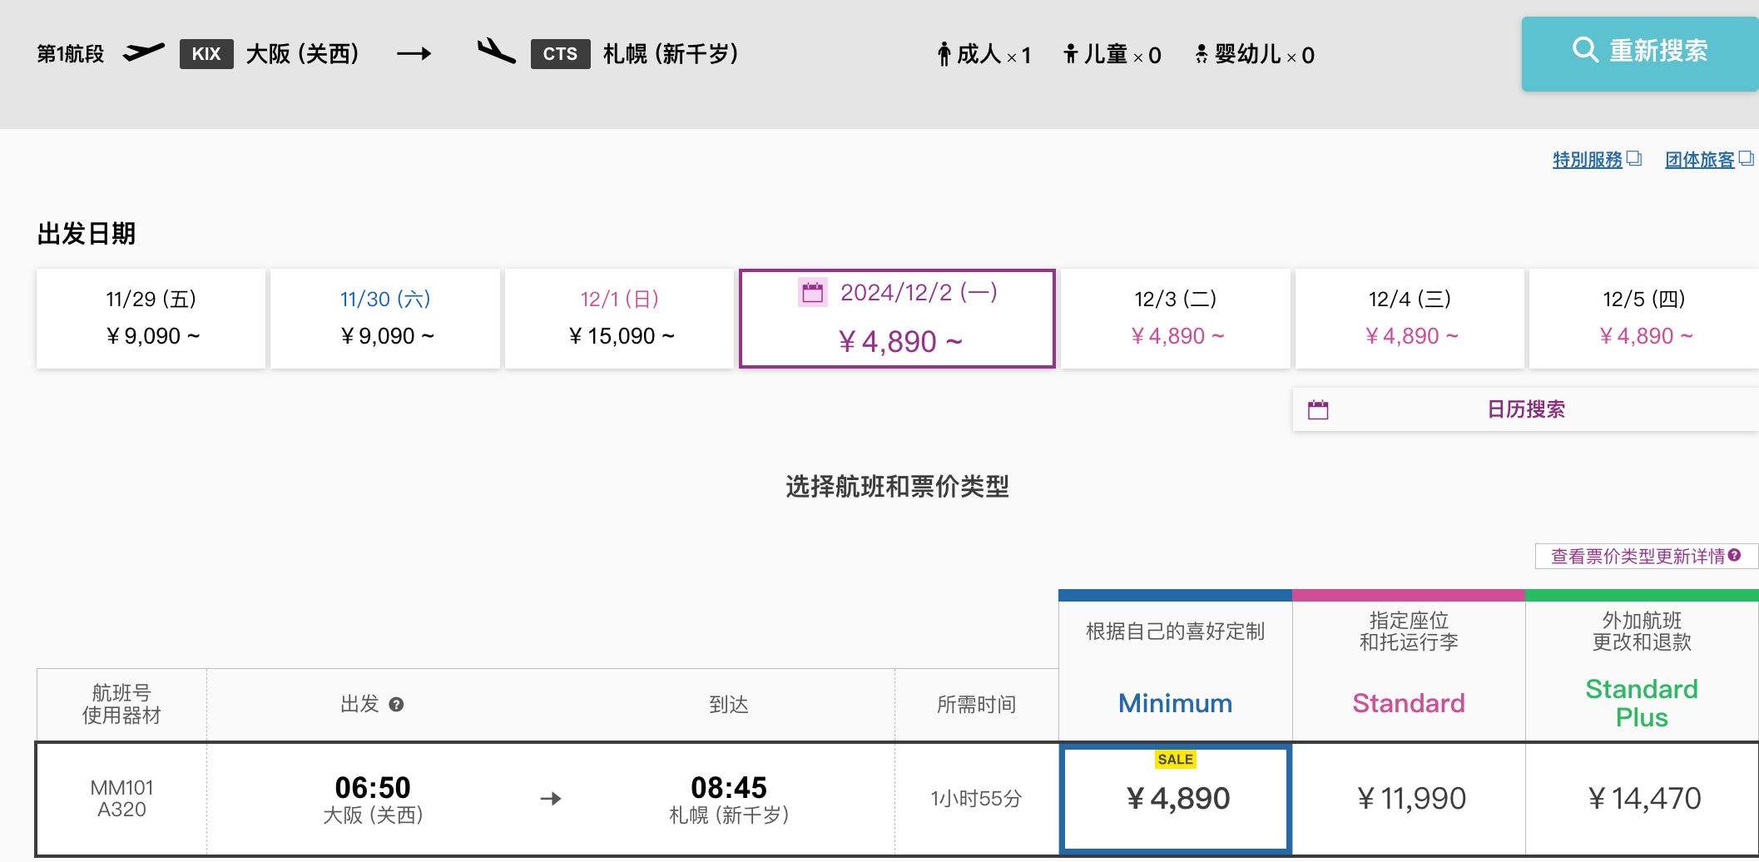This screenshot has width=1759, height=862.
Task: Click calendar icon in 日历搜索 bar
Action: pyautogui.click(x=1318, y=409)
